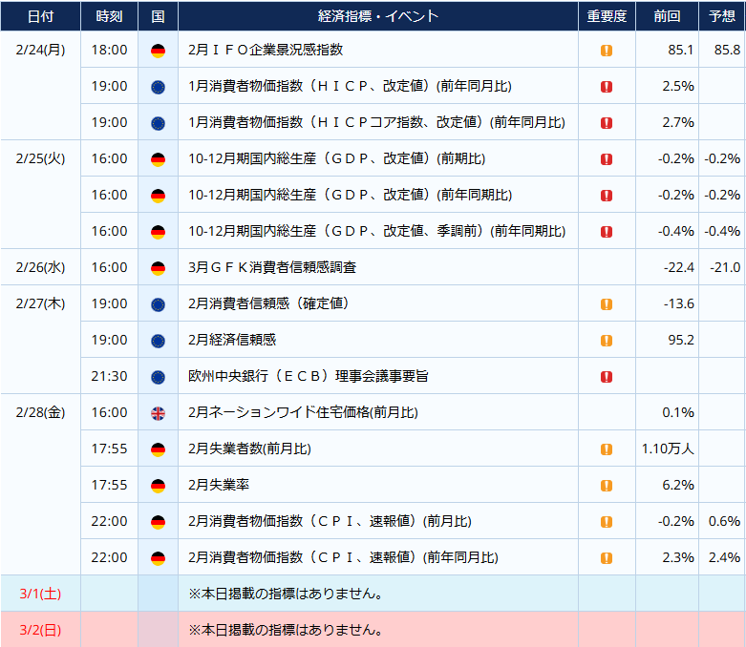746x647 pixels.
Task: Select the 3/2(日) date cell
Action: coord(40,630)
